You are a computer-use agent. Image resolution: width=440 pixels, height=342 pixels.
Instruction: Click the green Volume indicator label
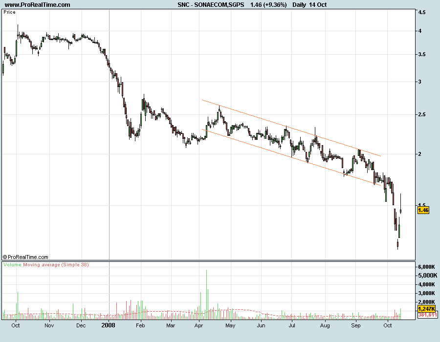[12, 265]
